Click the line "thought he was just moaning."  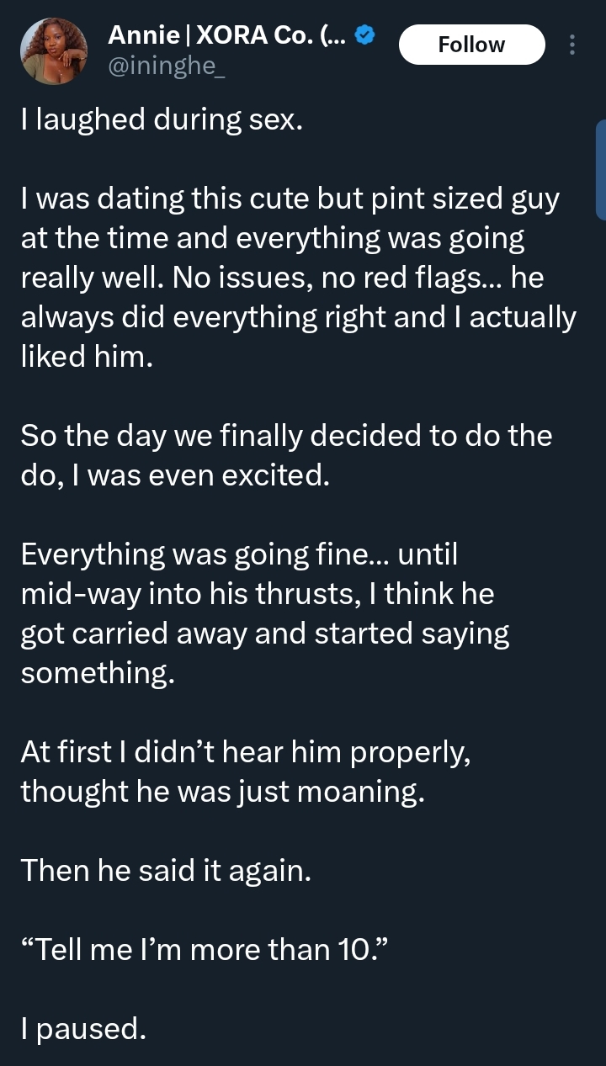tap(223, 791)
